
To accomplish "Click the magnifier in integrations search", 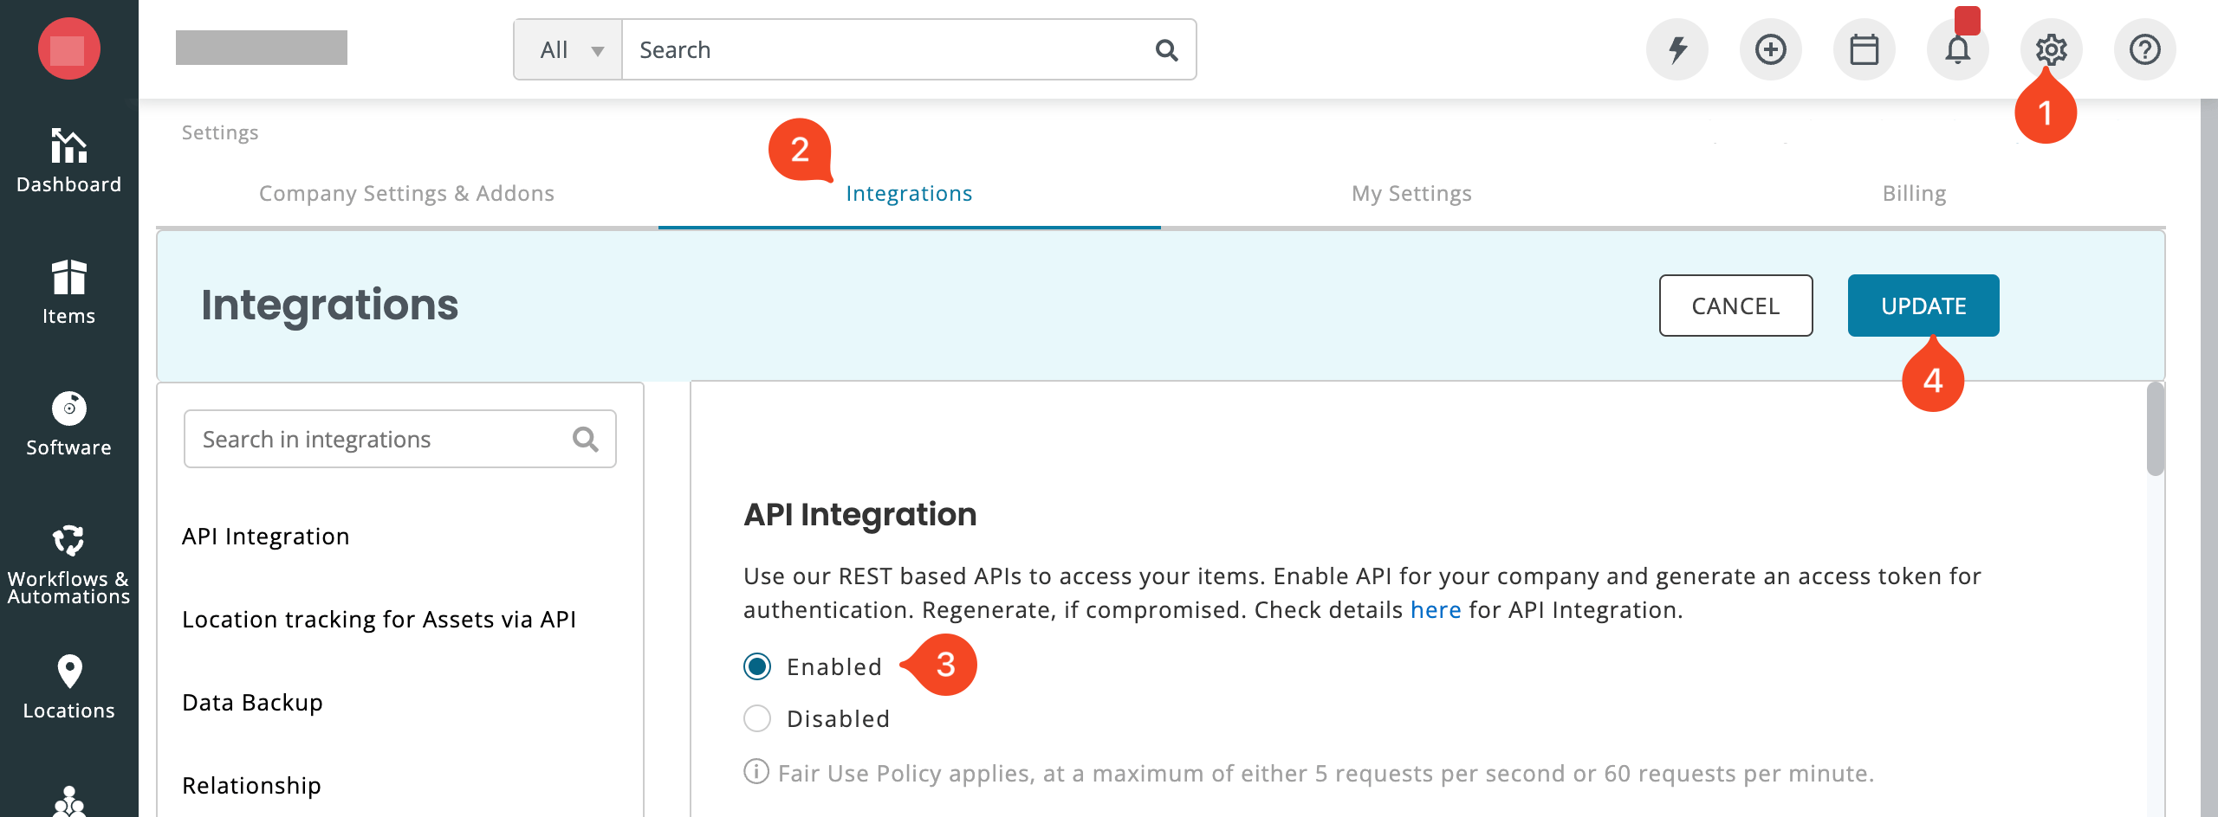I will point(586,440).
